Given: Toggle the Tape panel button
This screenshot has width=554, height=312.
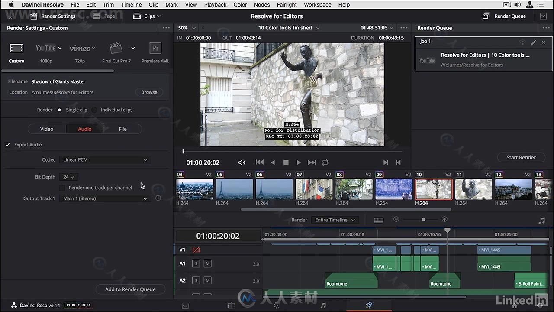Looking at the screenshot, I should pos(105,16).
